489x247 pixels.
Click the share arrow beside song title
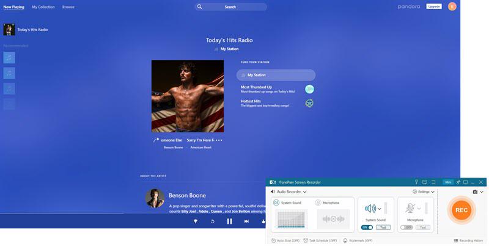156,140
